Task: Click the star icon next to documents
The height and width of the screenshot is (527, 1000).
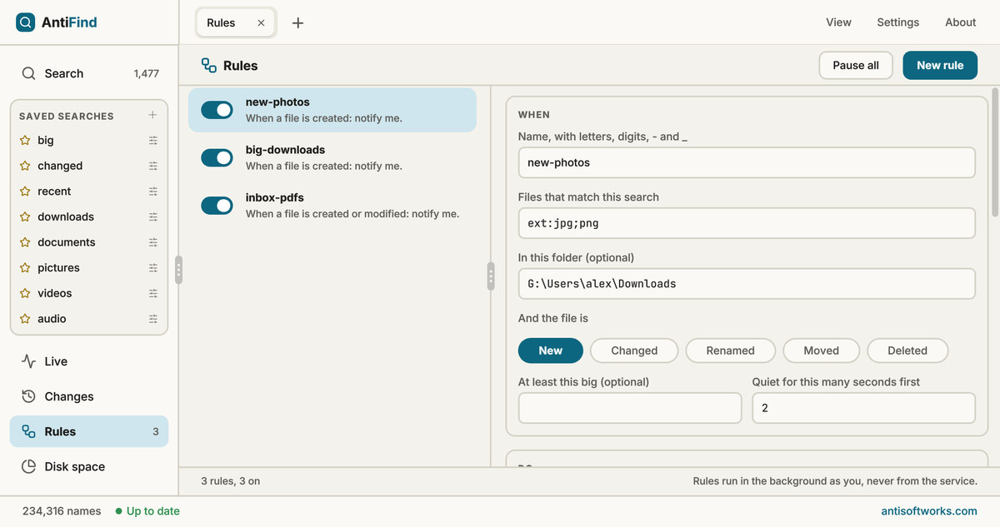Action: click(x=25, y=242)
